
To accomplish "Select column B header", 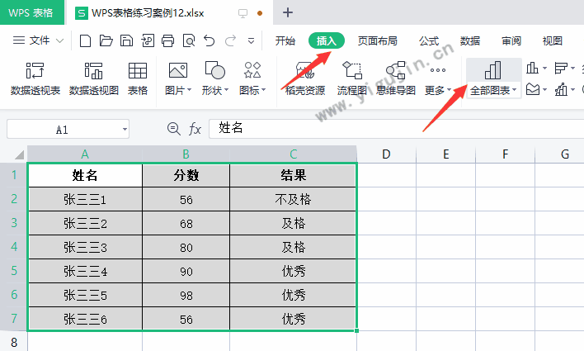I will click(186, 154).
